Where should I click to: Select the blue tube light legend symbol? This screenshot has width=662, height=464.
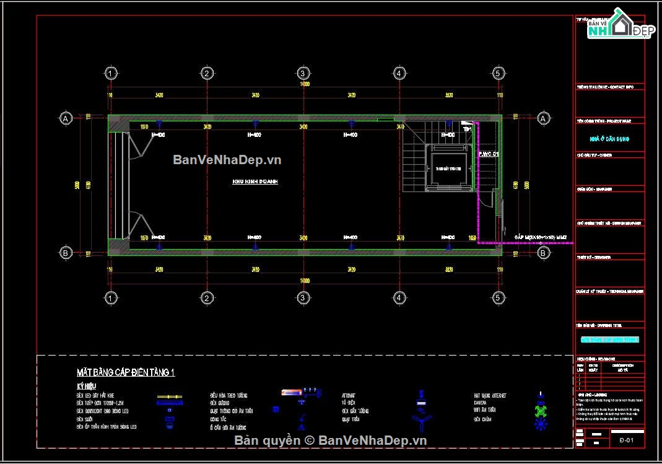[169, 403]
